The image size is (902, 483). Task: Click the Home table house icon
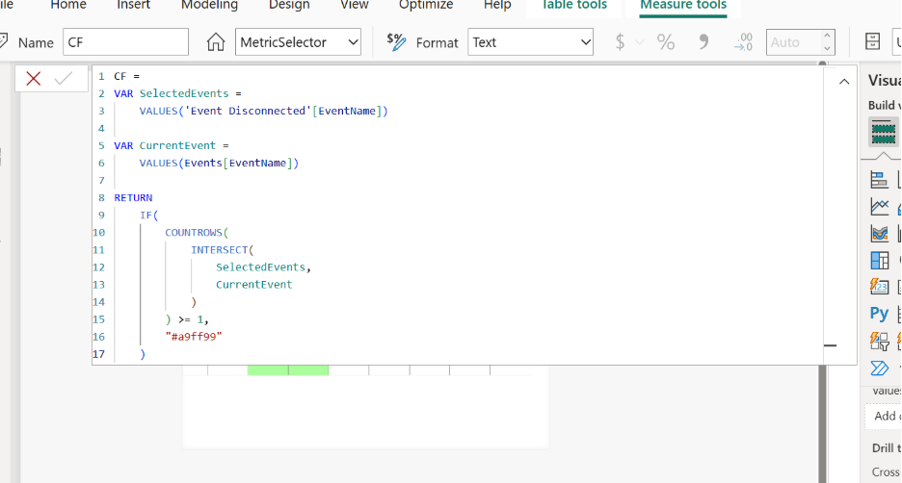tap(216, 42)
